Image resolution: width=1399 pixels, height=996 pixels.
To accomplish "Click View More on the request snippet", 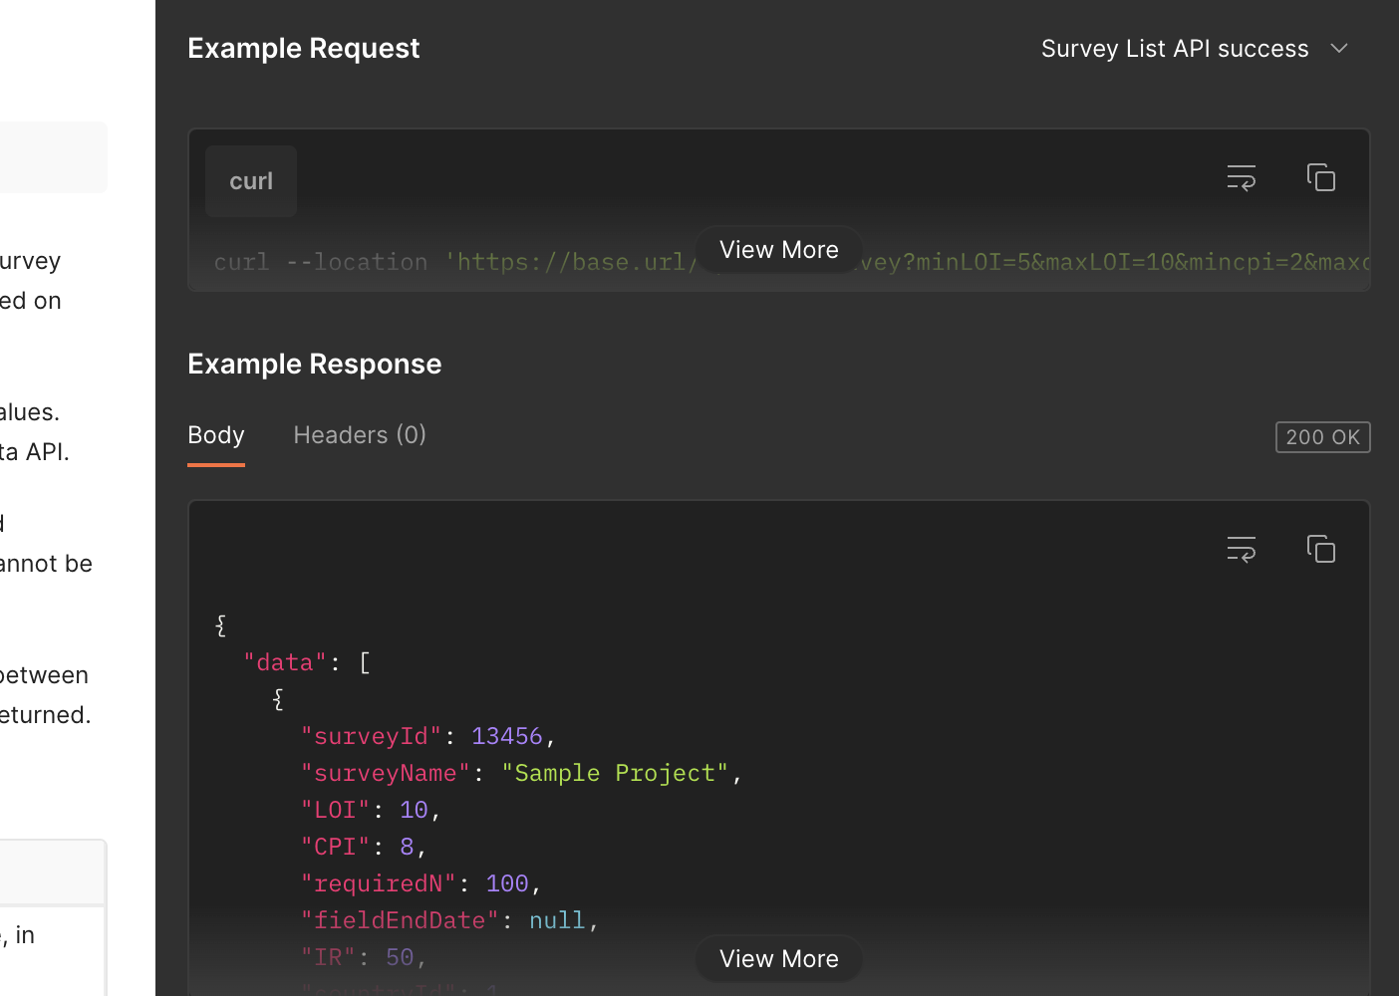I will click(779, 250).
